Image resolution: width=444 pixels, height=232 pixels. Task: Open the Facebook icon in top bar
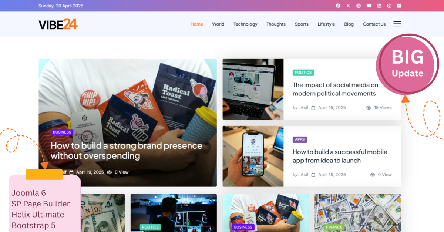[338, 6]
